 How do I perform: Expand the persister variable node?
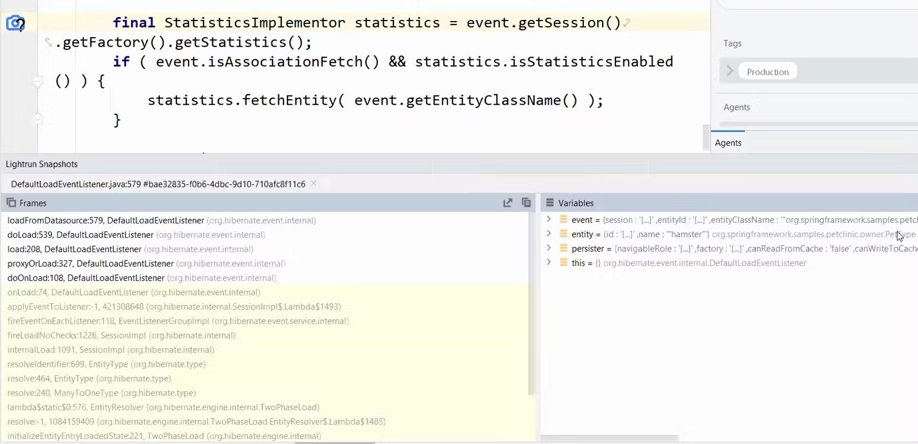pyautogui.click(x=549, y=248)
